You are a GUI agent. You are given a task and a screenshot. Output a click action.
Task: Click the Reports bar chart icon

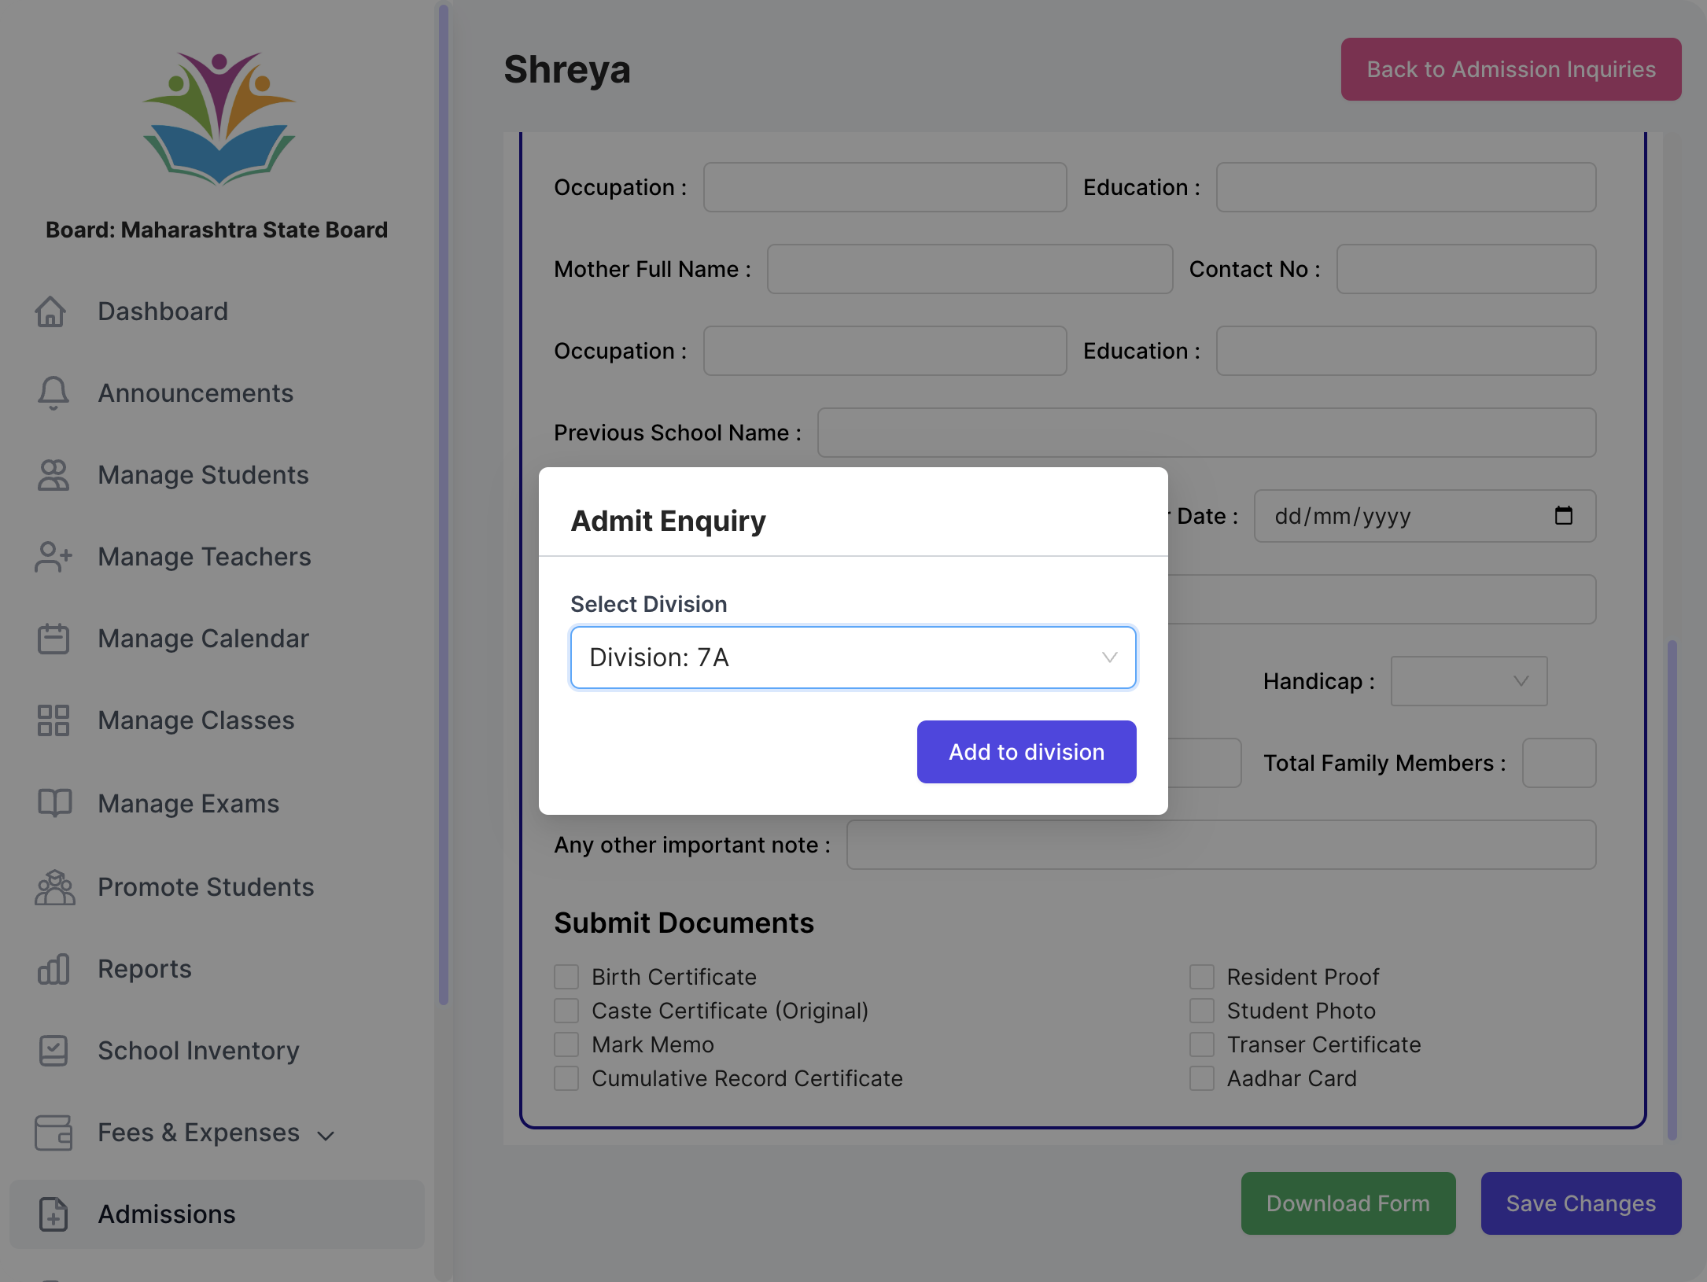pyautogui.click(x=53, y=969)
